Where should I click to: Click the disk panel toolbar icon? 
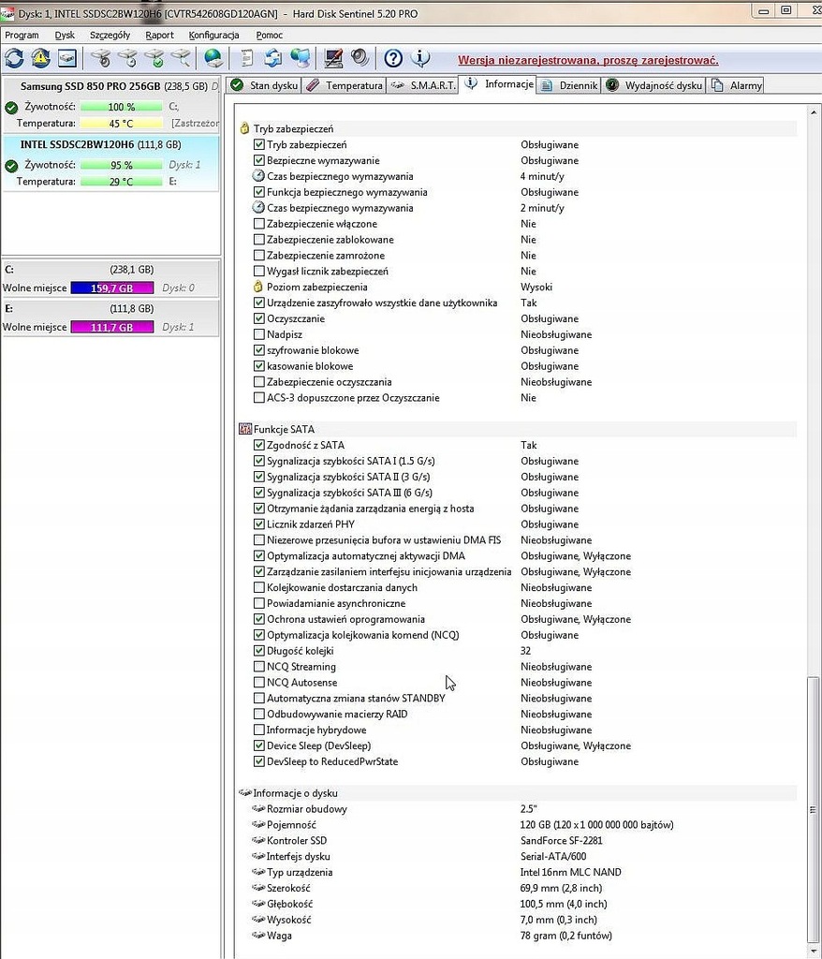coord(67,59)
